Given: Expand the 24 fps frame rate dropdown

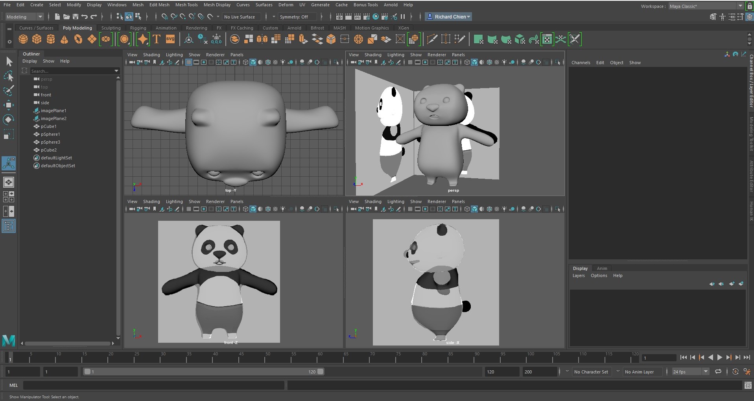Looking at the screenshot, I should [706, 372].
